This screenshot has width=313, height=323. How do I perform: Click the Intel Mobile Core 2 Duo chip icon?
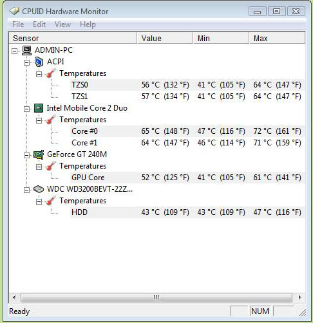tap(39, 108)
